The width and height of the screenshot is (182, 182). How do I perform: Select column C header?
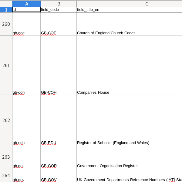coord(129,4)
